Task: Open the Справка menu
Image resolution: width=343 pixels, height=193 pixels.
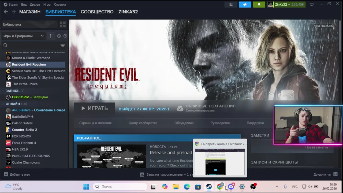Action: click(x=60, y=5)
